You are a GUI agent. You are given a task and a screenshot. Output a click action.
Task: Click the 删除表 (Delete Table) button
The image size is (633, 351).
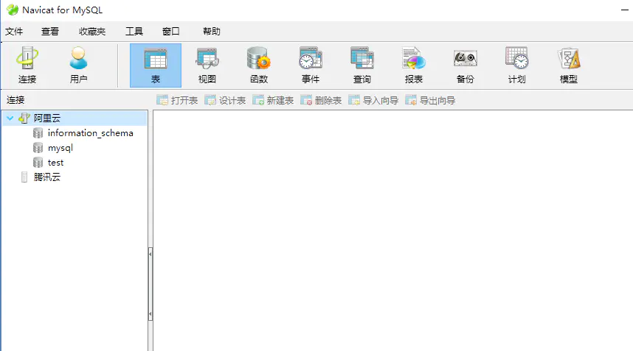[321, 100]
